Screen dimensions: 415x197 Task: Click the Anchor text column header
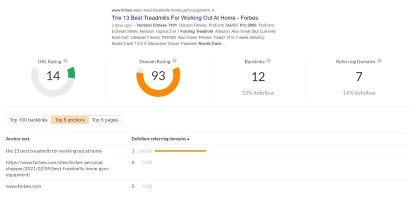(17, 138)
